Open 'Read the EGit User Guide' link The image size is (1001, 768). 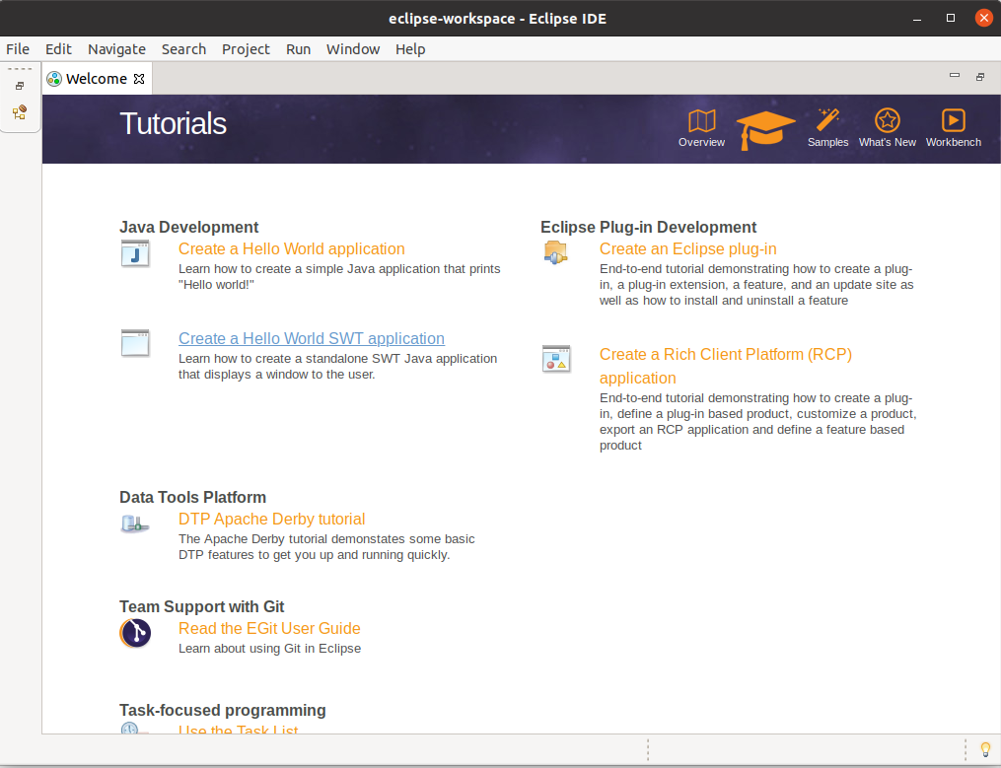pos(269,628)
